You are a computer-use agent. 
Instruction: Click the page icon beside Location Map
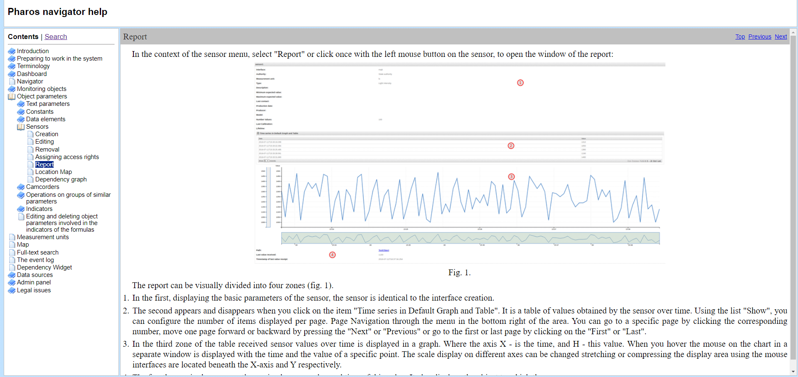click(30, 172)
